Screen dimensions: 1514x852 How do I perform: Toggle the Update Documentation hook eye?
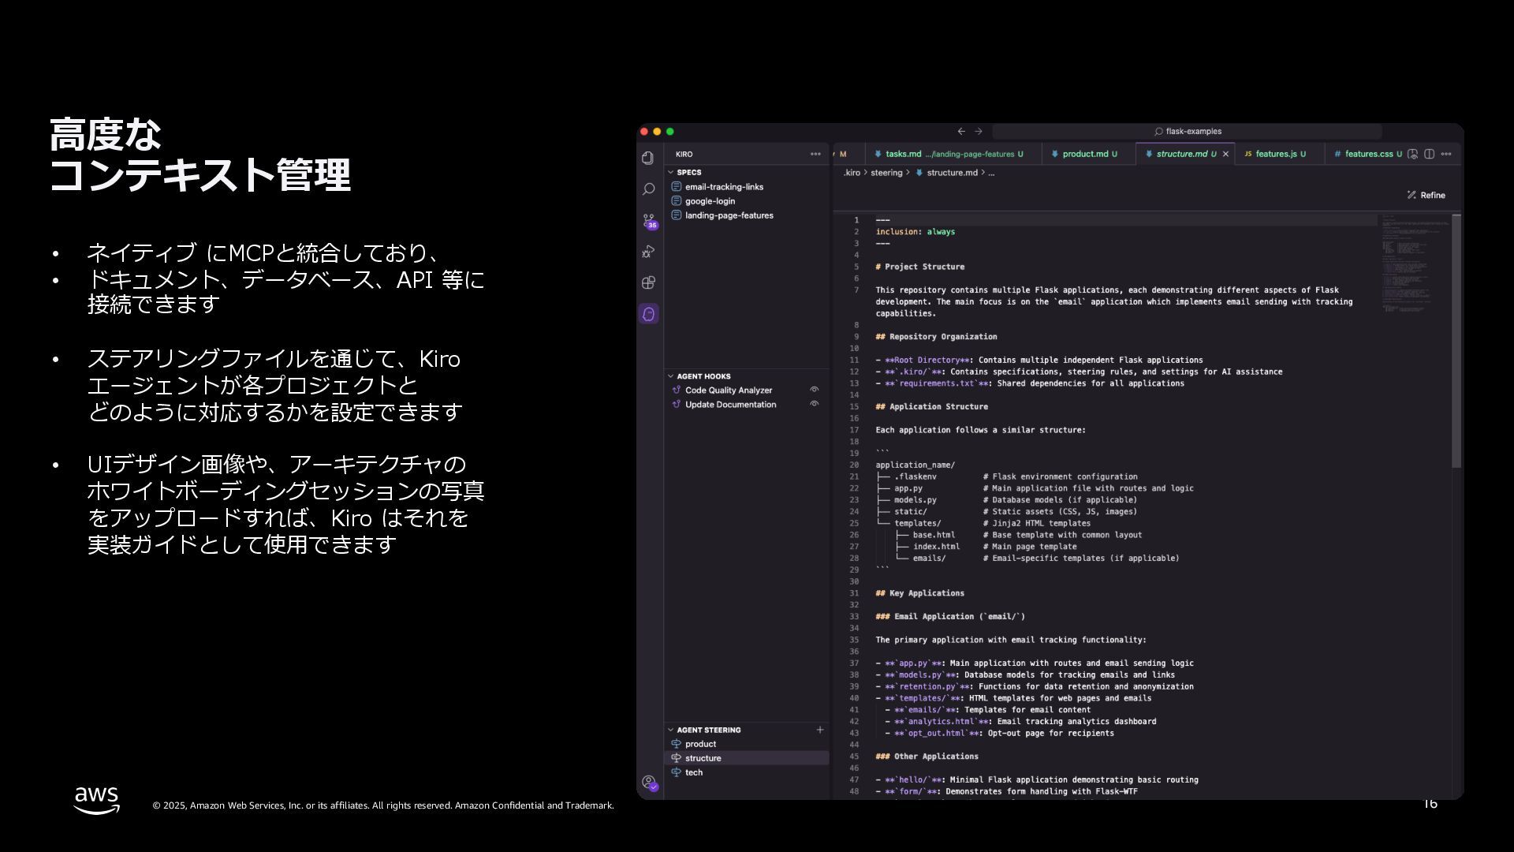pyautogui.click(x=815, y=404)
